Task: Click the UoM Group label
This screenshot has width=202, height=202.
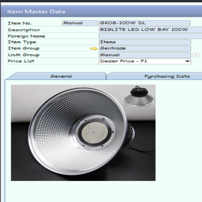Action: [x=23, y=55]
